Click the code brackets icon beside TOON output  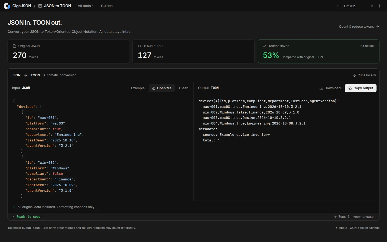tap(139, 46)
